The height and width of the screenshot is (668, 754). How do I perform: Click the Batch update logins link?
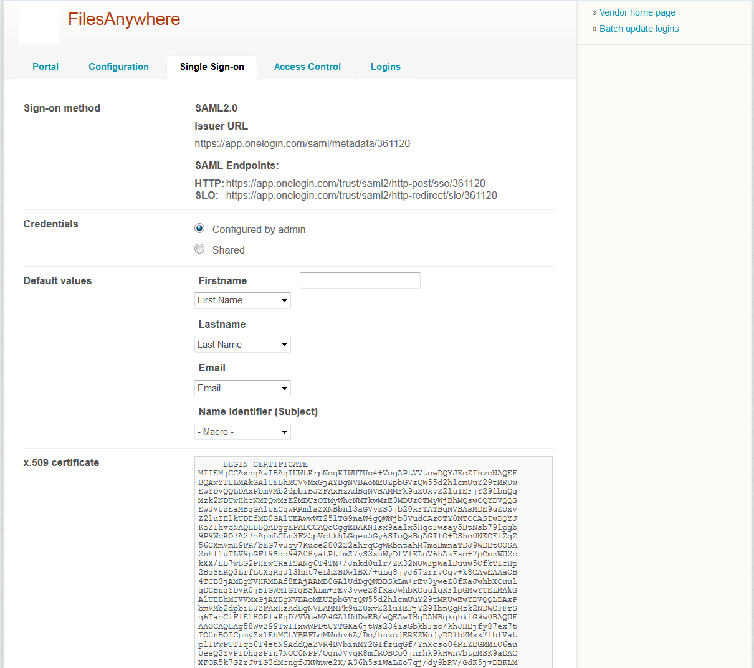point(639,29)
